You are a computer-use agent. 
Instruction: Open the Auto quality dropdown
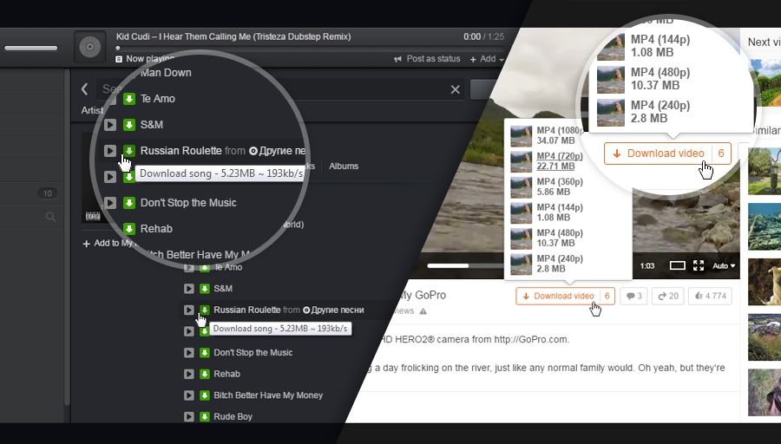coord(724,266)
